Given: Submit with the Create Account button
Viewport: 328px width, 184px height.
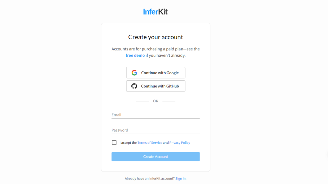Looking at the screenshot, I should 155,157.
